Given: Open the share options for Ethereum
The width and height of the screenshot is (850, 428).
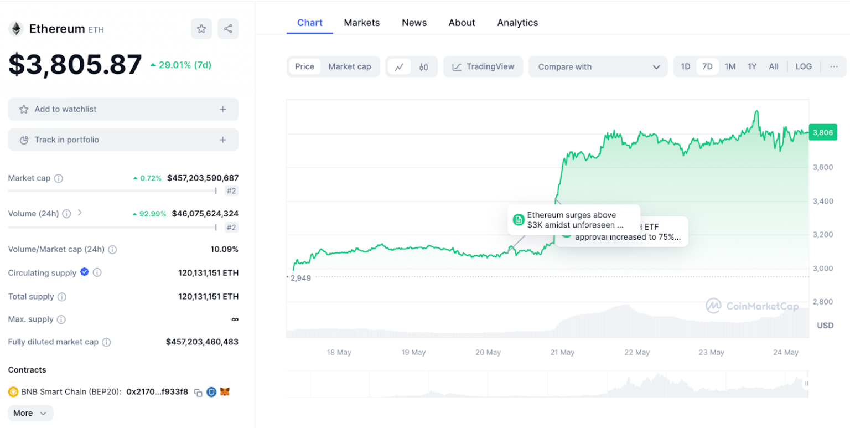Looking at the screenshot, I should click(228, 28).
